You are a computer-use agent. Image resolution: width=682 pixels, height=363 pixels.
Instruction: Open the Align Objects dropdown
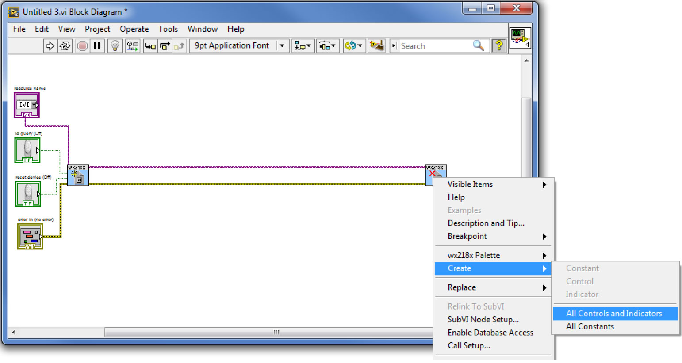coord(303,46)
